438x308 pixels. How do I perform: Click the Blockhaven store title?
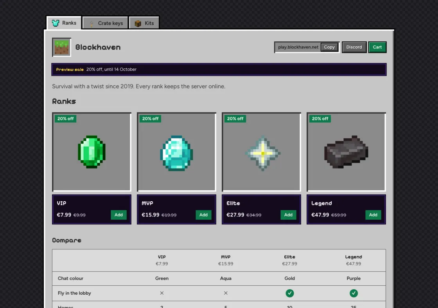pos(98,47)
